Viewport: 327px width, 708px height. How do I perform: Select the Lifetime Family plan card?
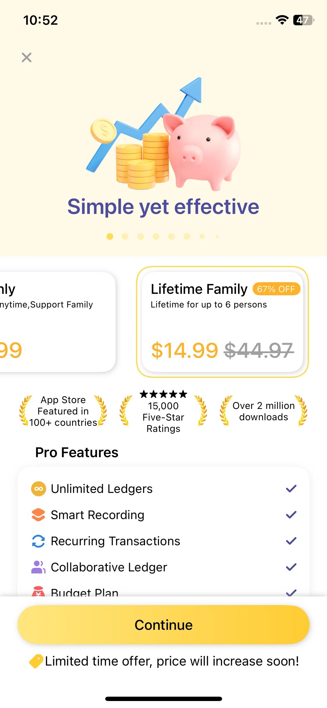coord(222,322)
